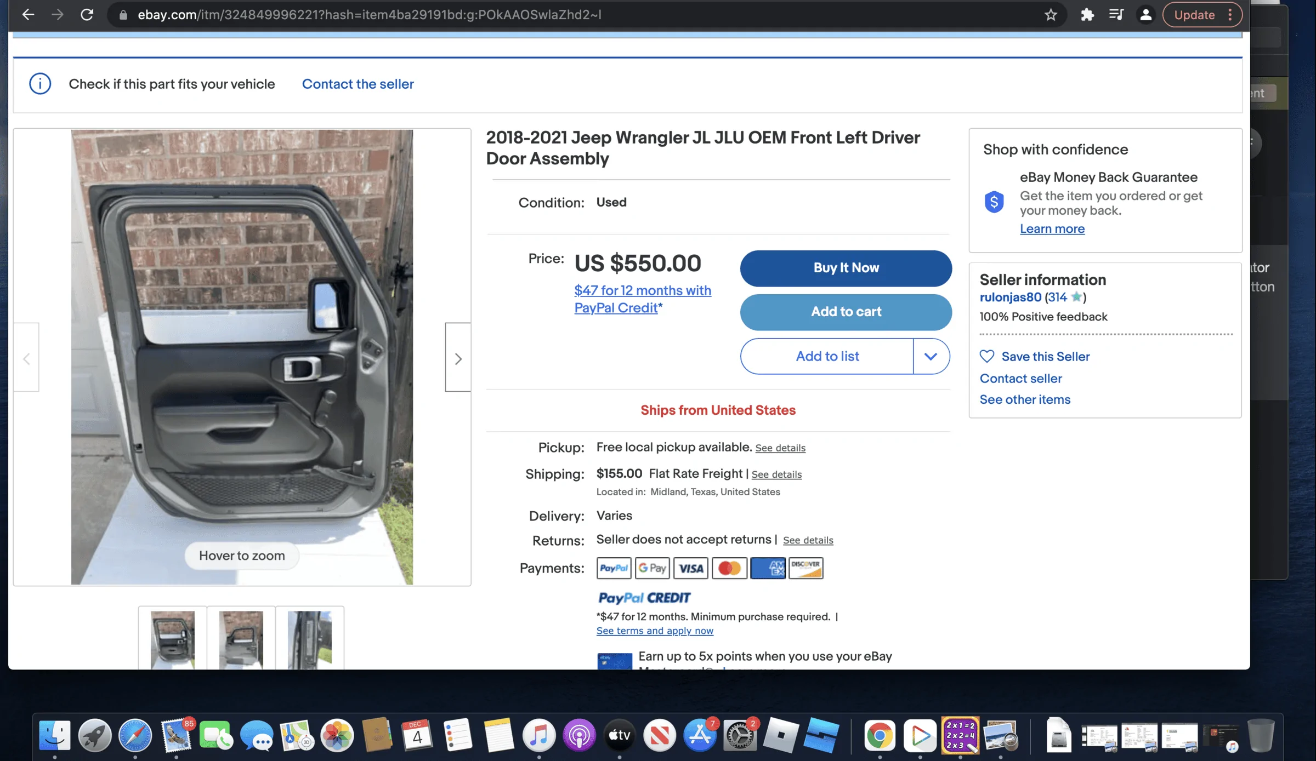1316x761 pixels.
Task: Open App Store with 7 updates badge
Action: pyautogui.click(x=700, y=735)
